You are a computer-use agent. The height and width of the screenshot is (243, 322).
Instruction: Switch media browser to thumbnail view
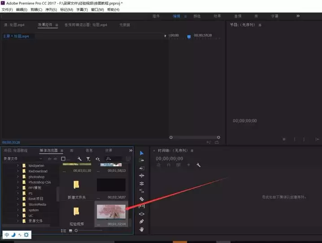click(x=70, y=231)
